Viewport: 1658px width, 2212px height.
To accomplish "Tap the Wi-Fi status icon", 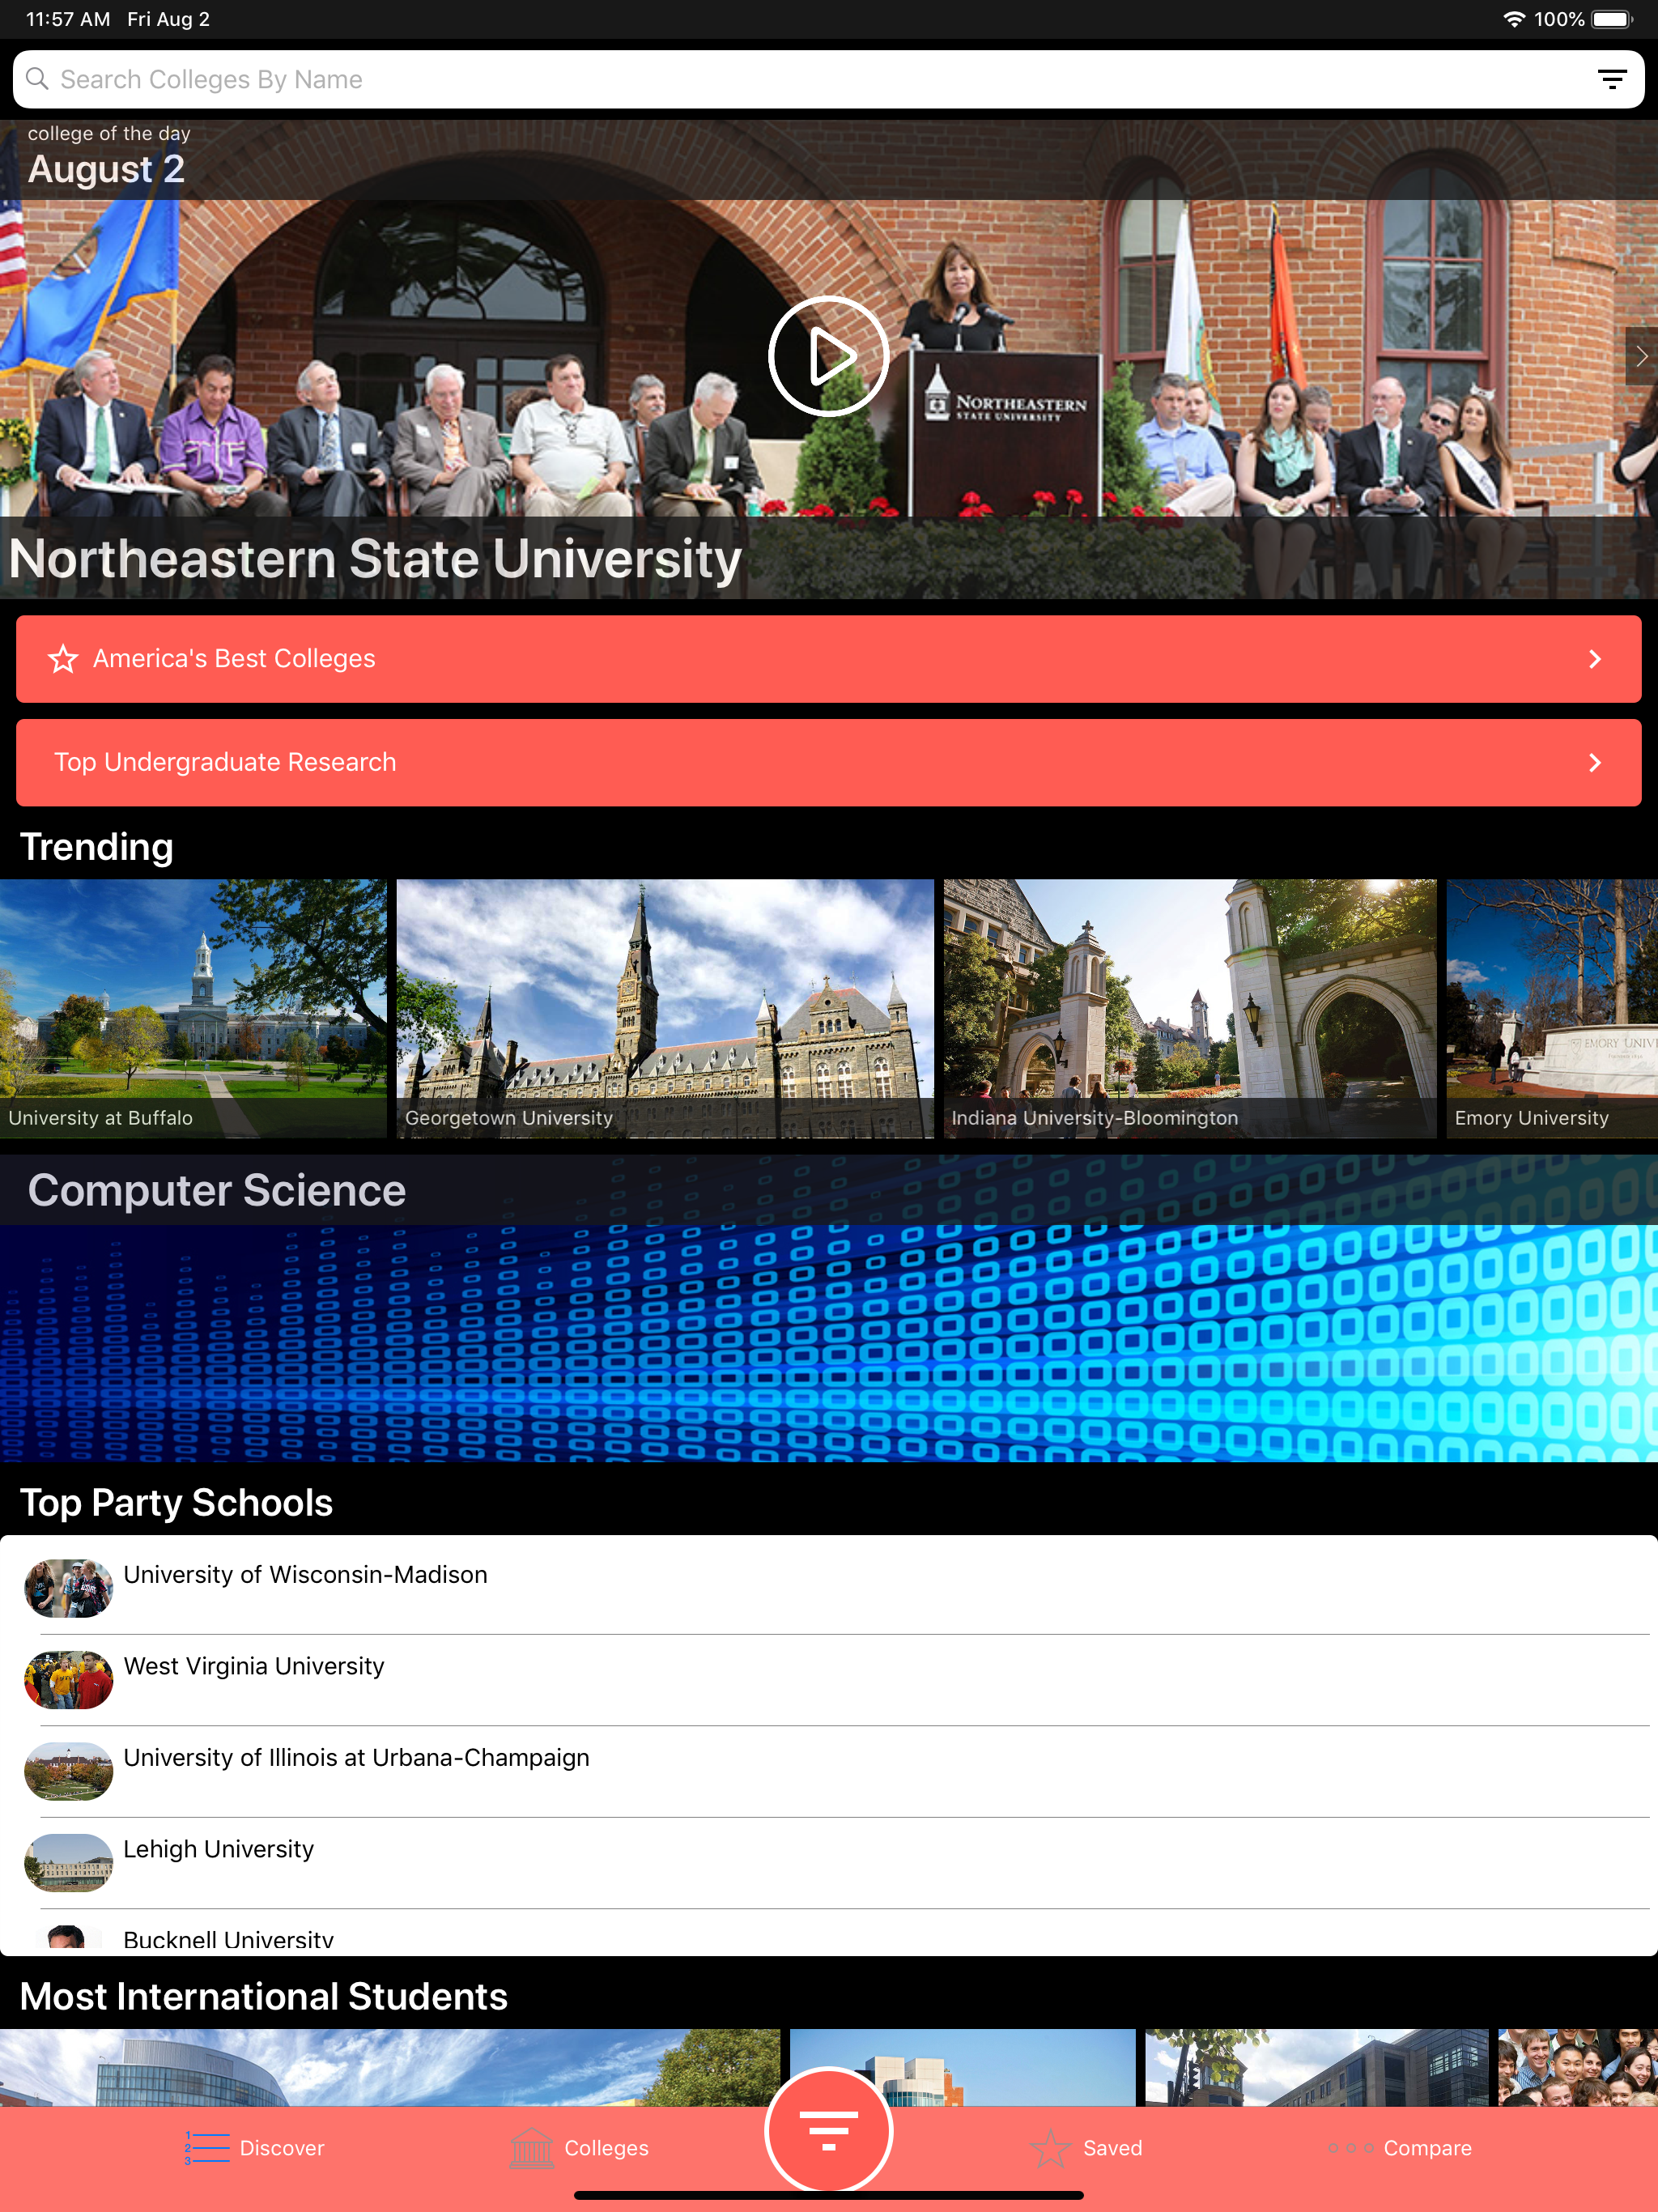I will point(1513,19).
